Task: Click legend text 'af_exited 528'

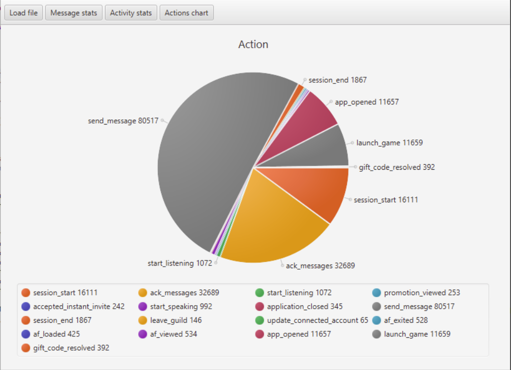Action: [406, 320]
